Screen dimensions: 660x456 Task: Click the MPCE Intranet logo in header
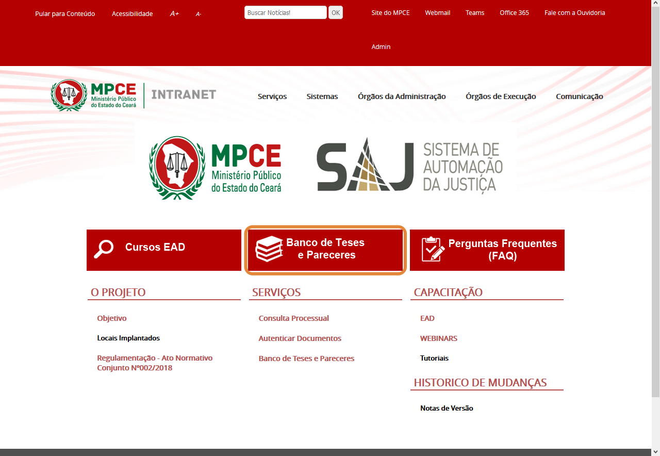click(x=134, y=95)
